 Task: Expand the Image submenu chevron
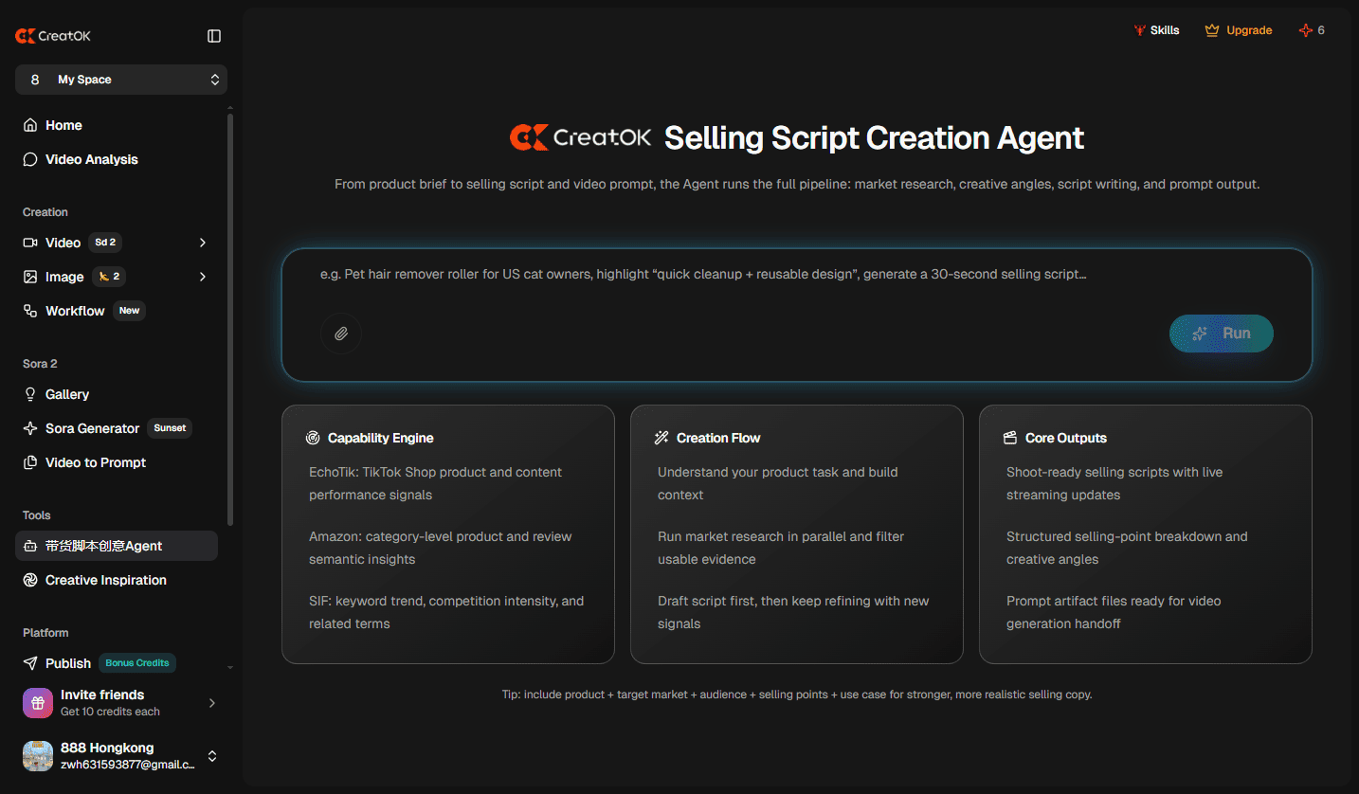tap(203, 277)
